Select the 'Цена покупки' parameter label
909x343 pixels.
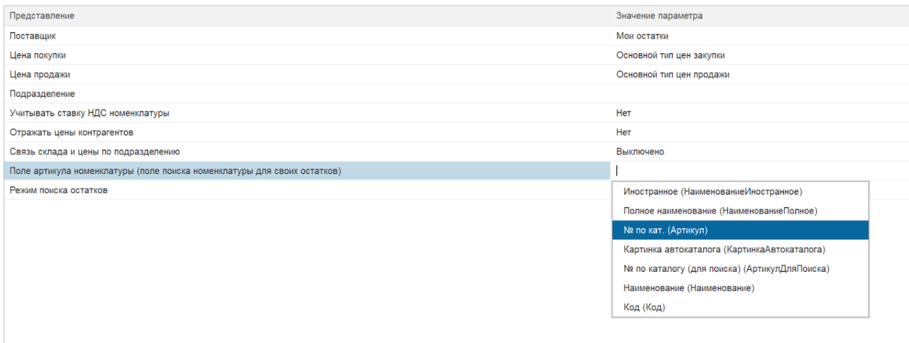pos(38,56)
